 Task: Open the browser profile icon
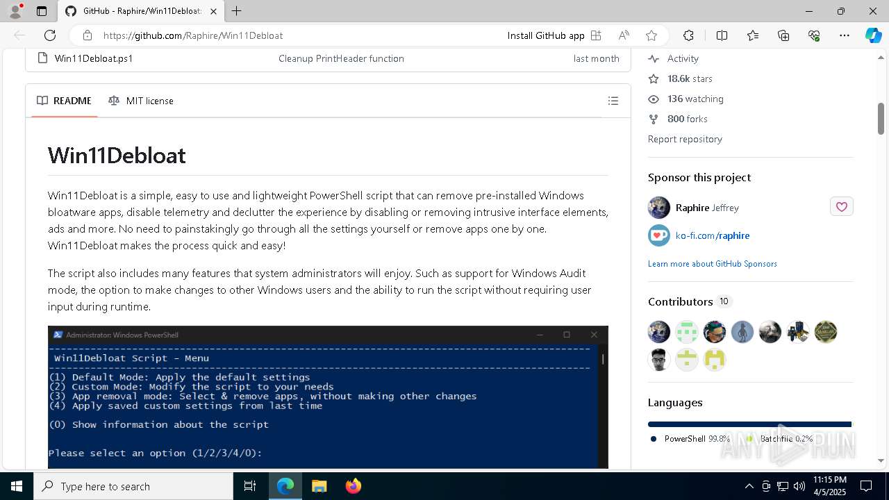click(15, 11)
